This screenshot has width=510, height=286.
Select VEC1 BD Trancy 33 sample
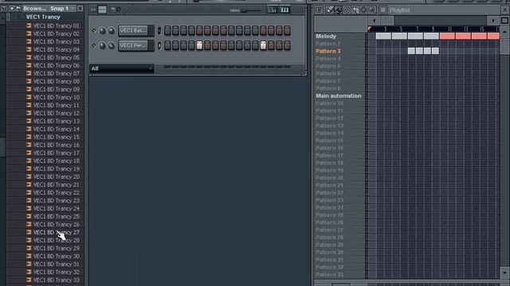pyautogui.click(x=57, y=280)
